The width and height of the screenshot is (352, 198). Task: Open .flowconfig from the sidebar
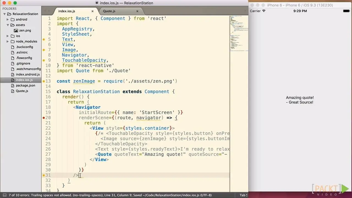(24, 58)
